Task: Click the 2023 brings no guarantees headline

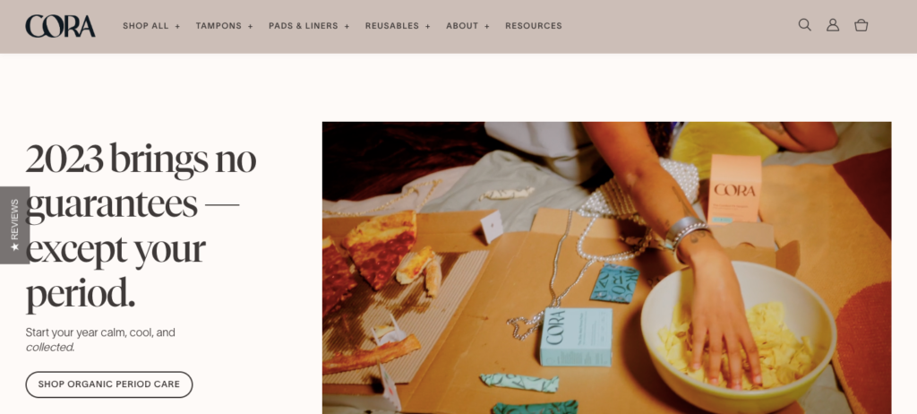Action: click(141, 225)
